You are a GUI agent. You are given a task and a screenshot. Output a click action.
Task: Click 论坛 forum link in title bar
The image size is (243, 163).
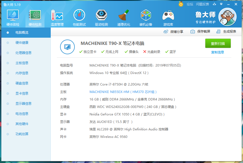pyautogui.click(x=190, y=4)
